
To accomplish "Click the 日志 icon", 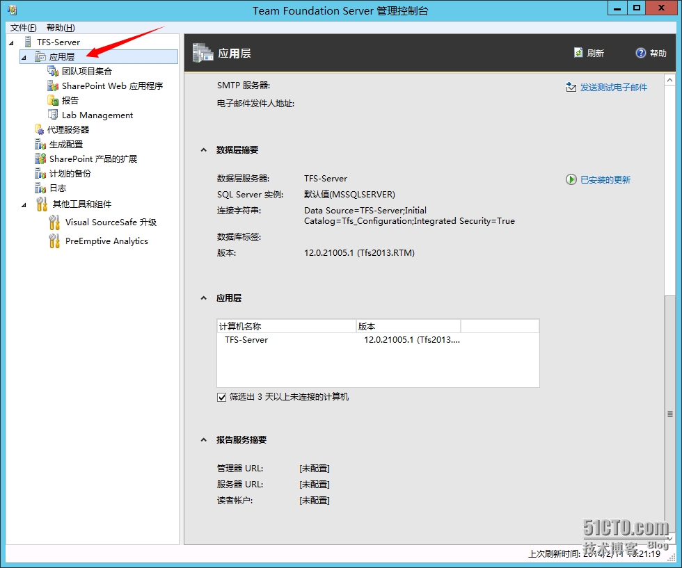I will click(x=40, y=188).
